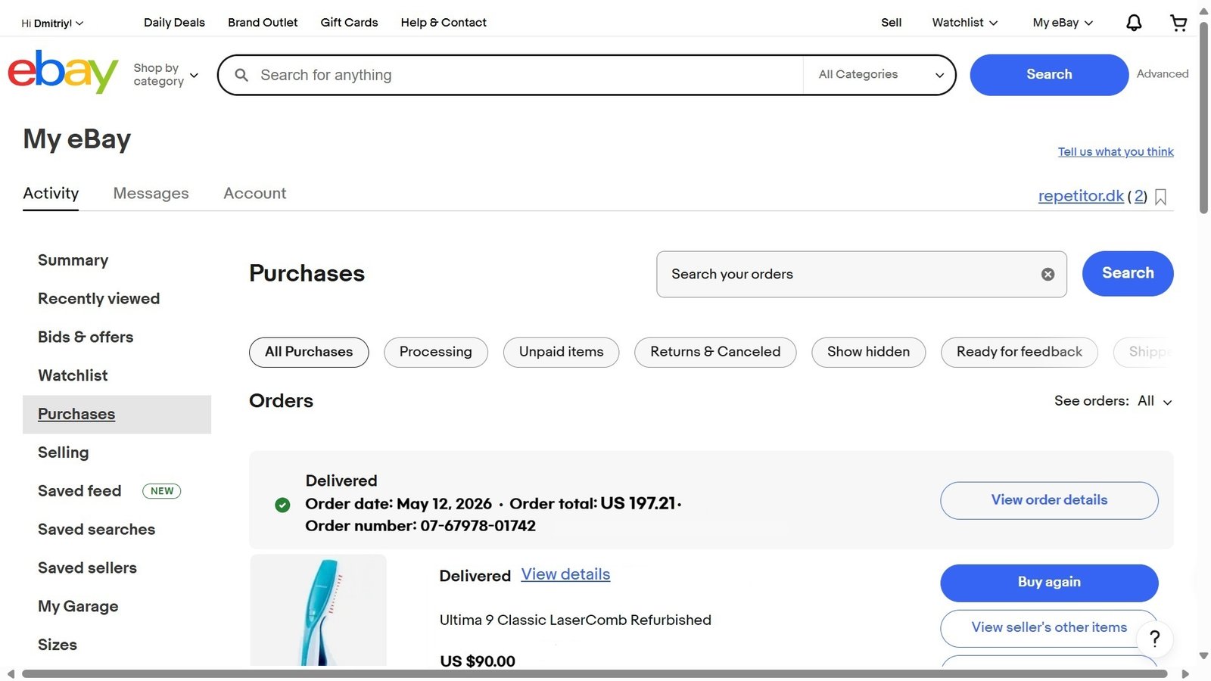Open Shop by category menu

[166, 74]
